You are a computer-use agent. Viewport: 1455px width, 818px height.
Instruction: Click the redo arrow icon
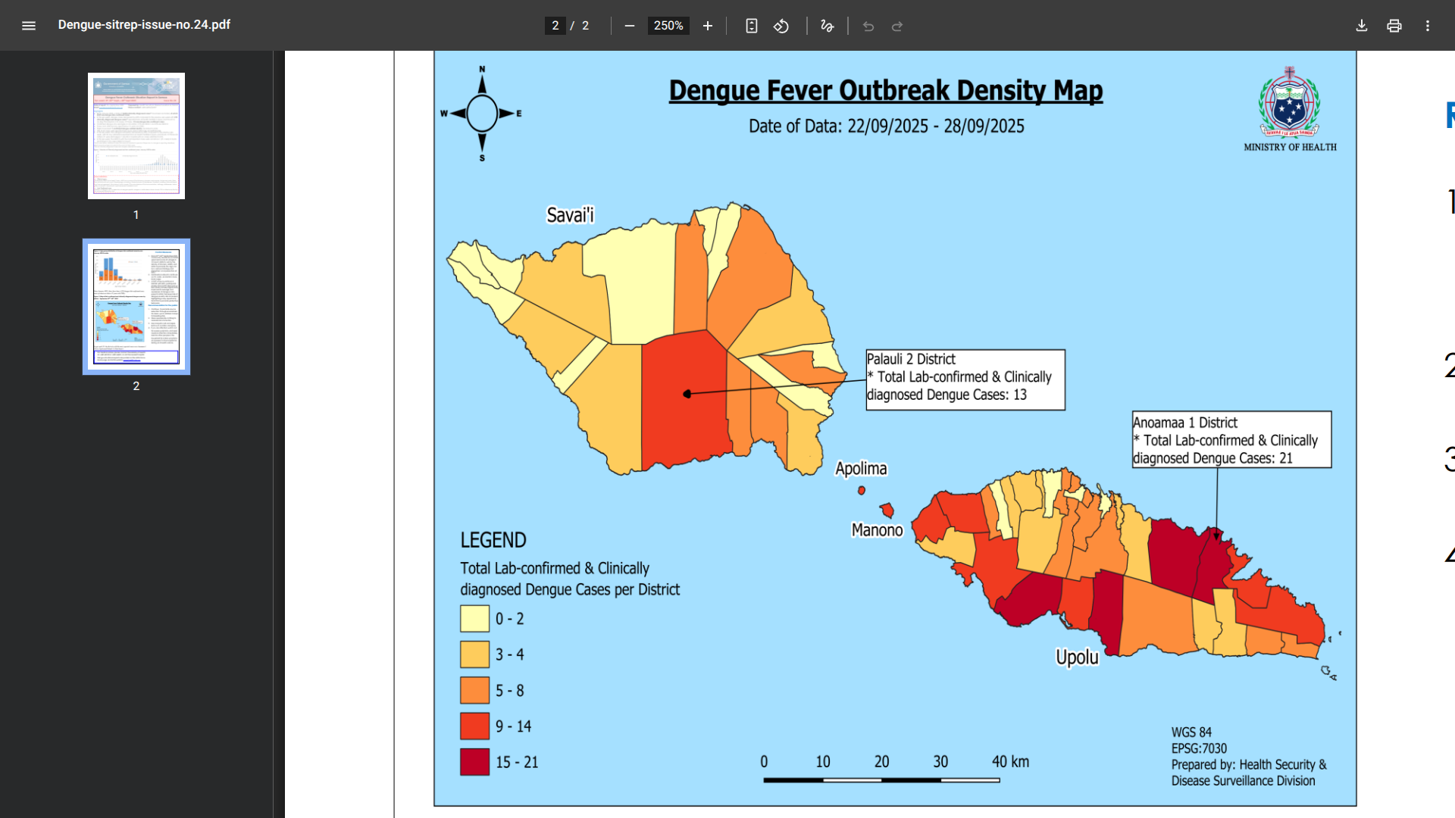(897, 26)
